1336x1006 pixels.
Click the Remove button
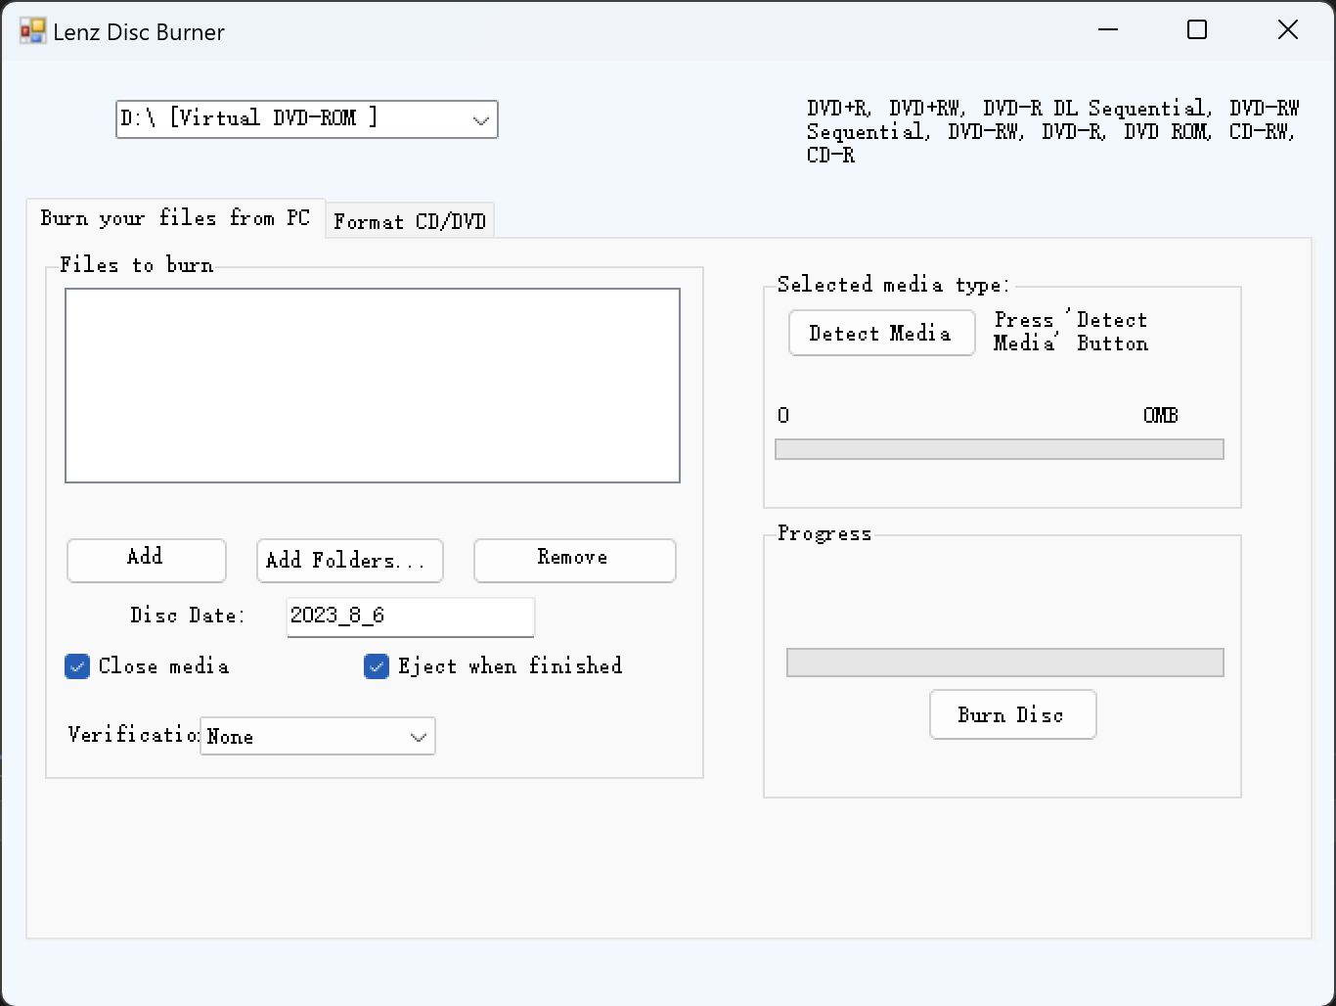tap(573, 560)
